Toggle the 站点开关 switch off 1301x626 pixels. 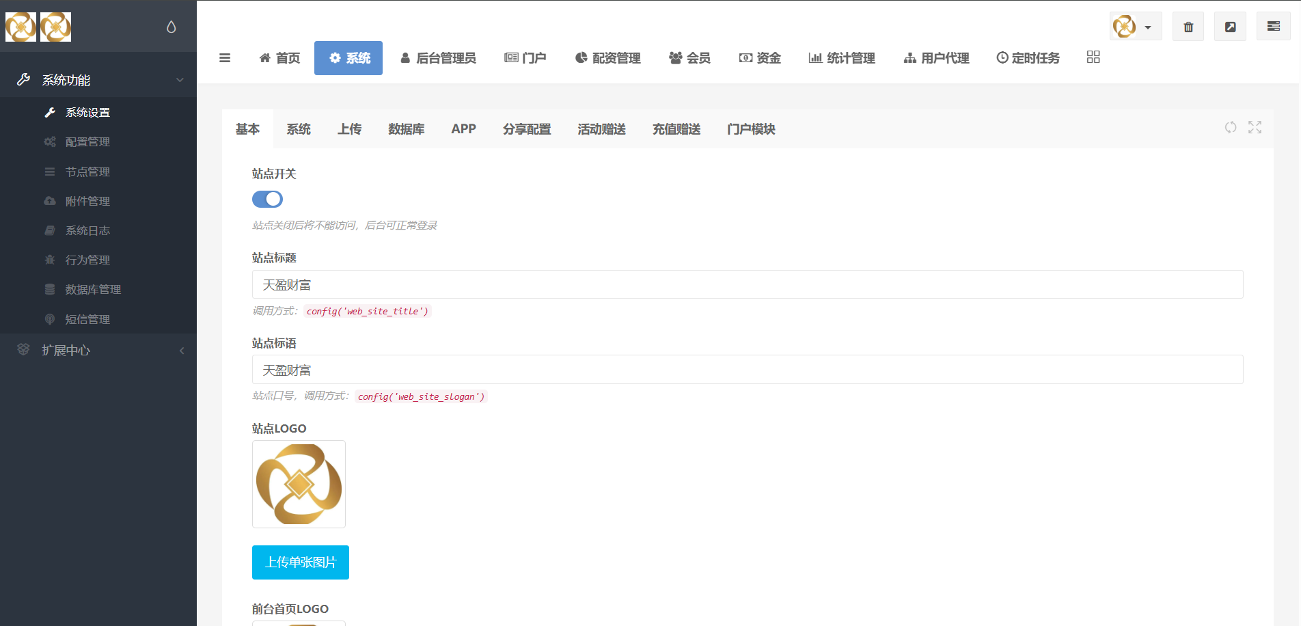click(267, 199)
